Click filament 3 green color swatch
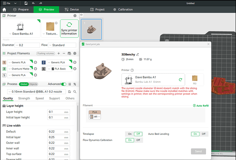Screen dimensions: 236x160 click(4, 69)
